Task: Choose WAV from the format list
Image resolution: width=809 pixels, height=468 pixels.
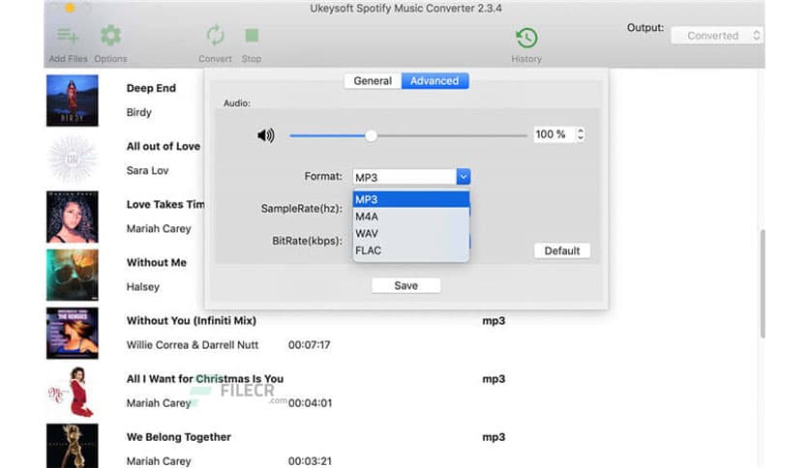Action: coord(410,233)
